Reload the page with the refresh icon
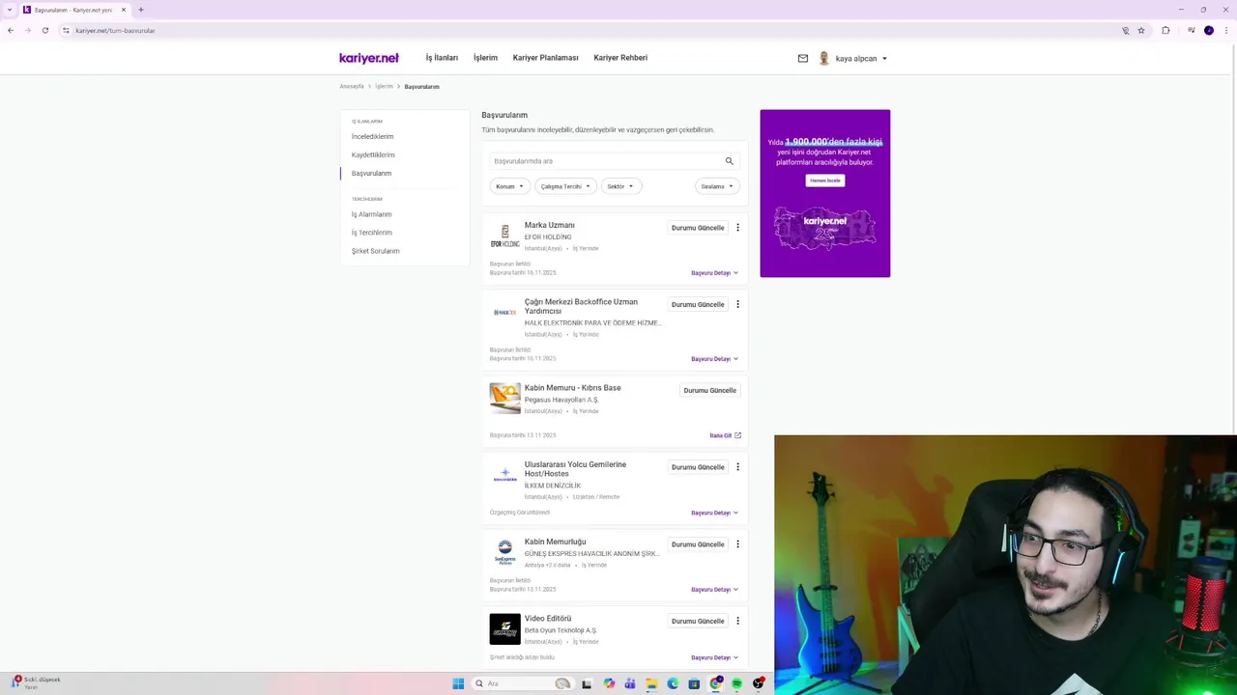 [x=45, y=30]
